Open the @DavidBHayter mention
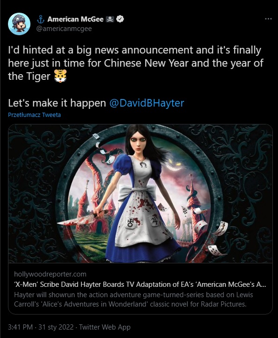 [147, 103]
